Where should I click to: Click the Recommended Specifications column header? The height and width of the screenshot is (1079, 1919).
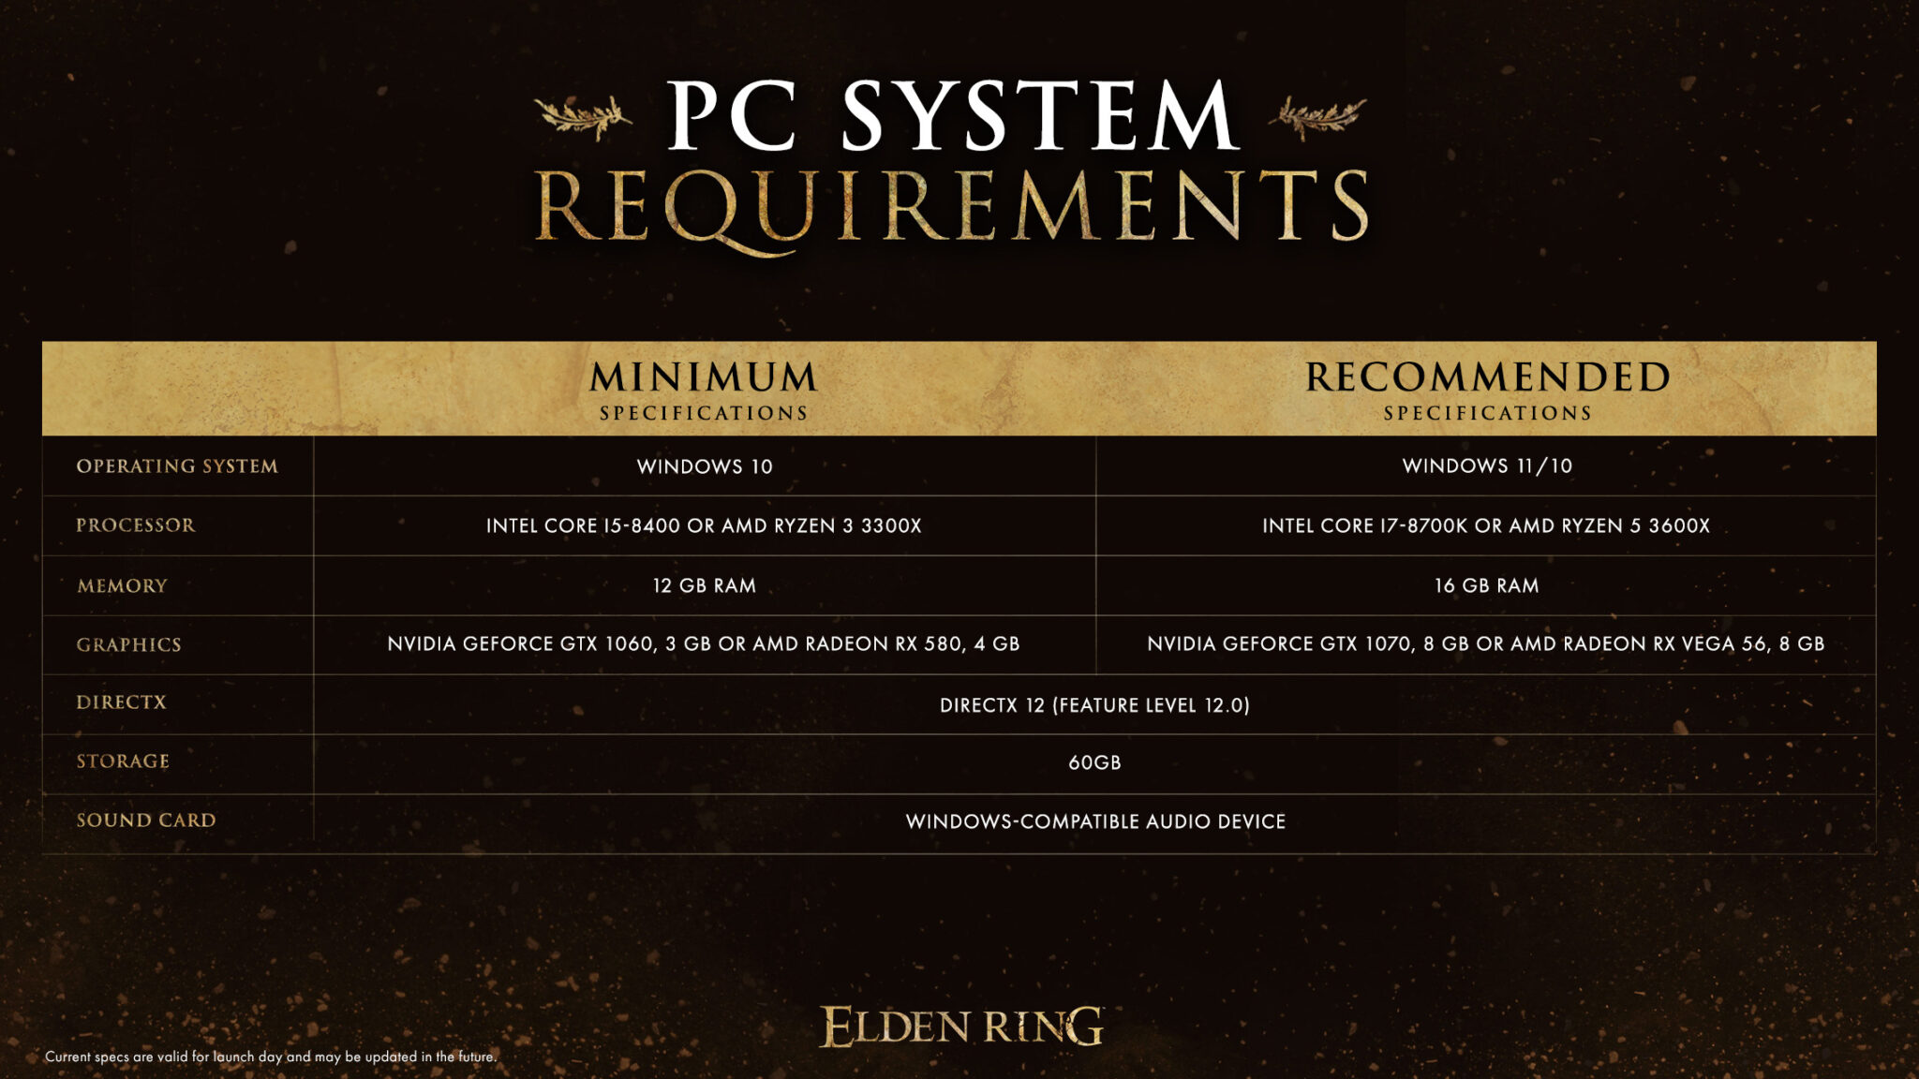(1489, 388)
